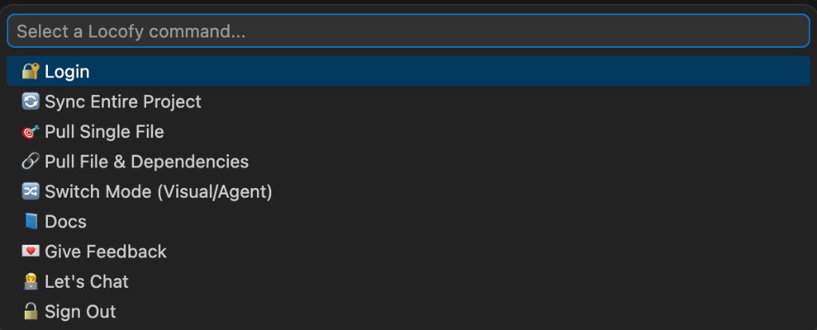The width and height of the screenshot is (817, 330).
Task: Select the Sign Out command
Action: pos(80,312)
